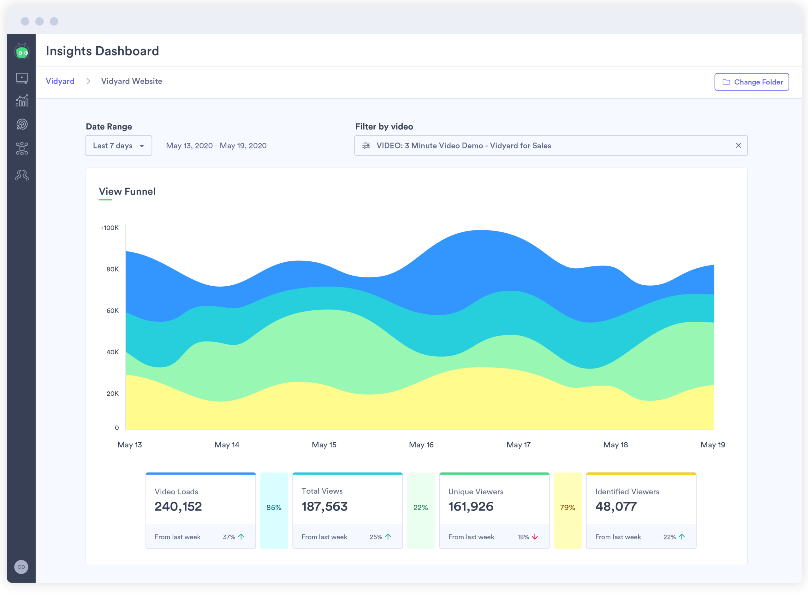
Task: Click the filter sliders icon in video field
Action: point(366,145)
